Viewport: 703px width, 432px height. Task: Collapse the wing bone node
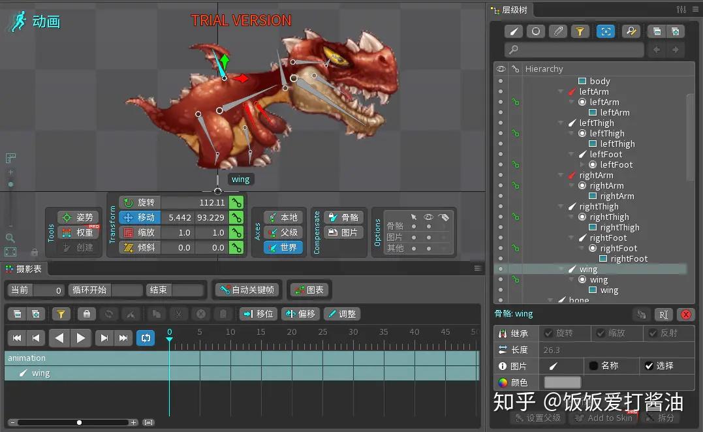(x=561, y=270)
